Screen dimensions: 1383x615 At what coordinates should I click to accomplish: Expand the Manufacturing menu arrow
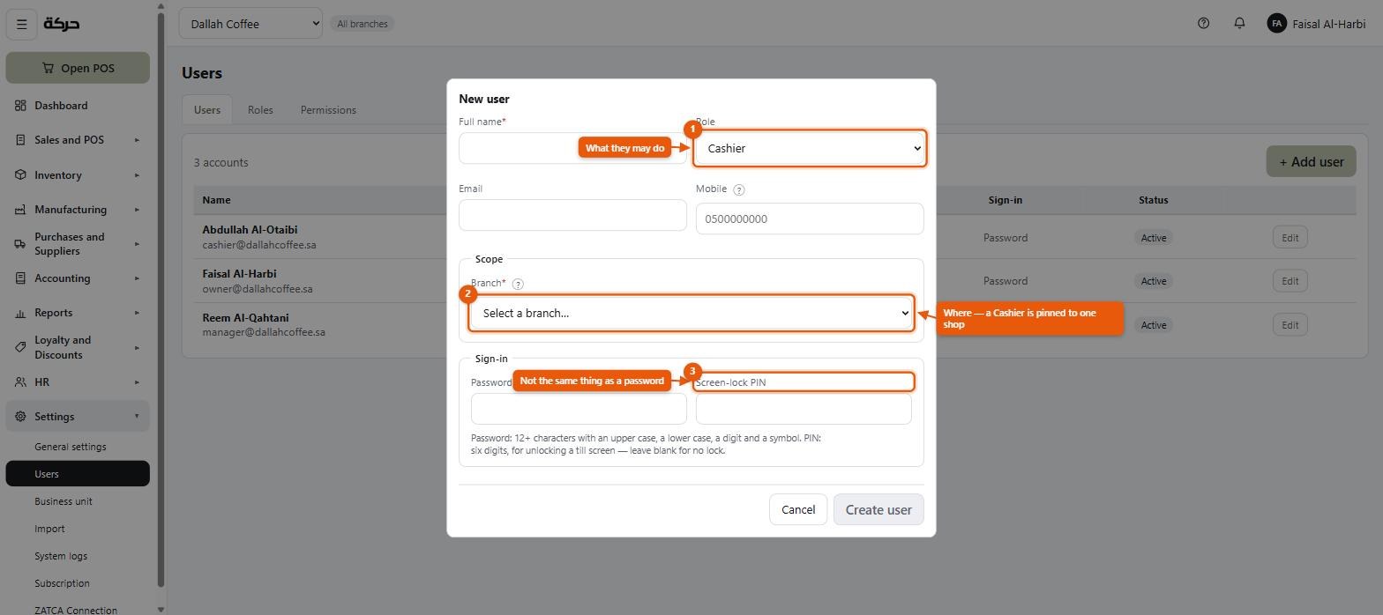[x=137, y=210]
